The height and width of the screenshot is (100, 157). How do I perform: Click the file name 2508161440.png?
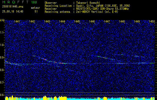(13, 7)
